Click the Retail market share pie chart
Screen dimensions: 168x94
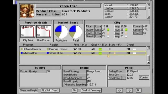(76, 32)
